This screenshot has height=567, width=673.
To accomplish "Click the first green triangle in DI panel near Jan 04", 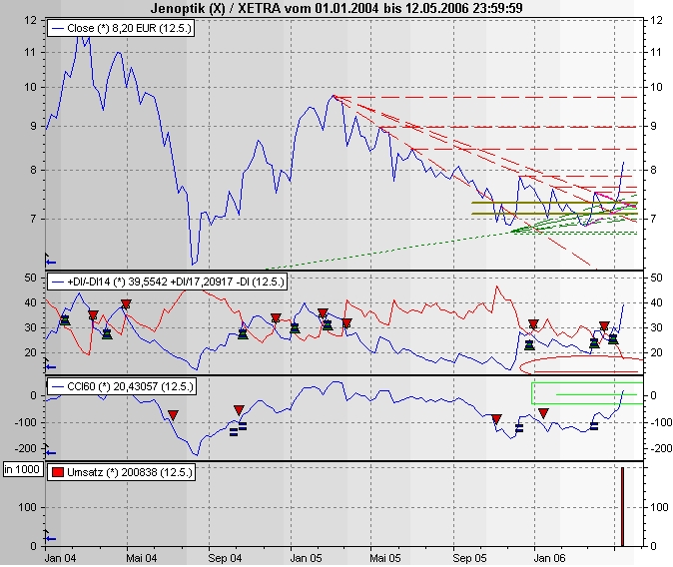I will [x=65, y=320].
